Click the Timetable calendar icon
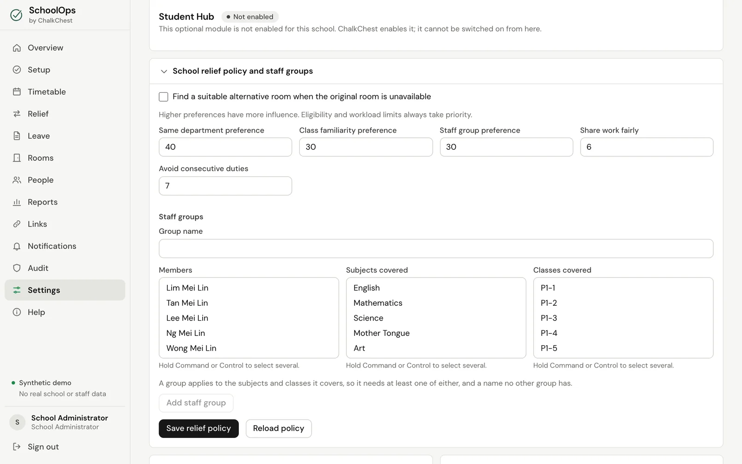 point(17,92)
